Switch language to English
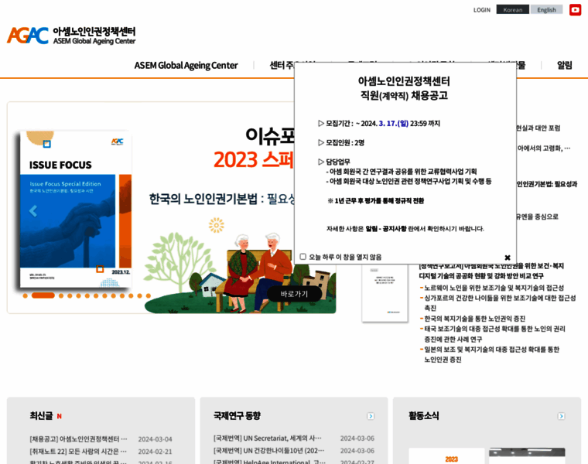 546,10
